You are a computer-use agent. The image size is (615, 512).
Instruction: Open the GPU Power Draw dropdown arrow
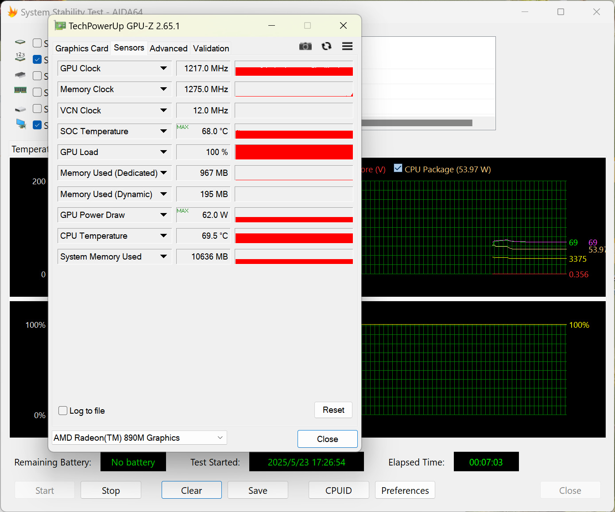(164, 215)
